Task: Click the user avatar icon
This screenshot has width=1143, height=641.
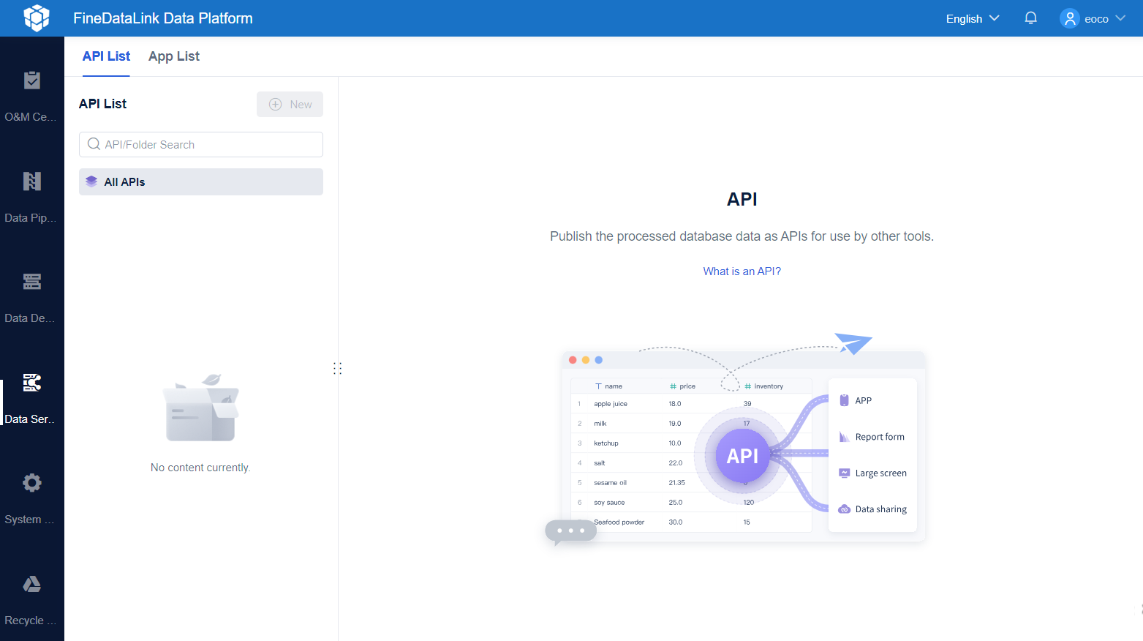Action: tap(1070, 18)
